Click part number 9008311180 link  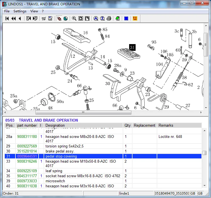(27, 137)
